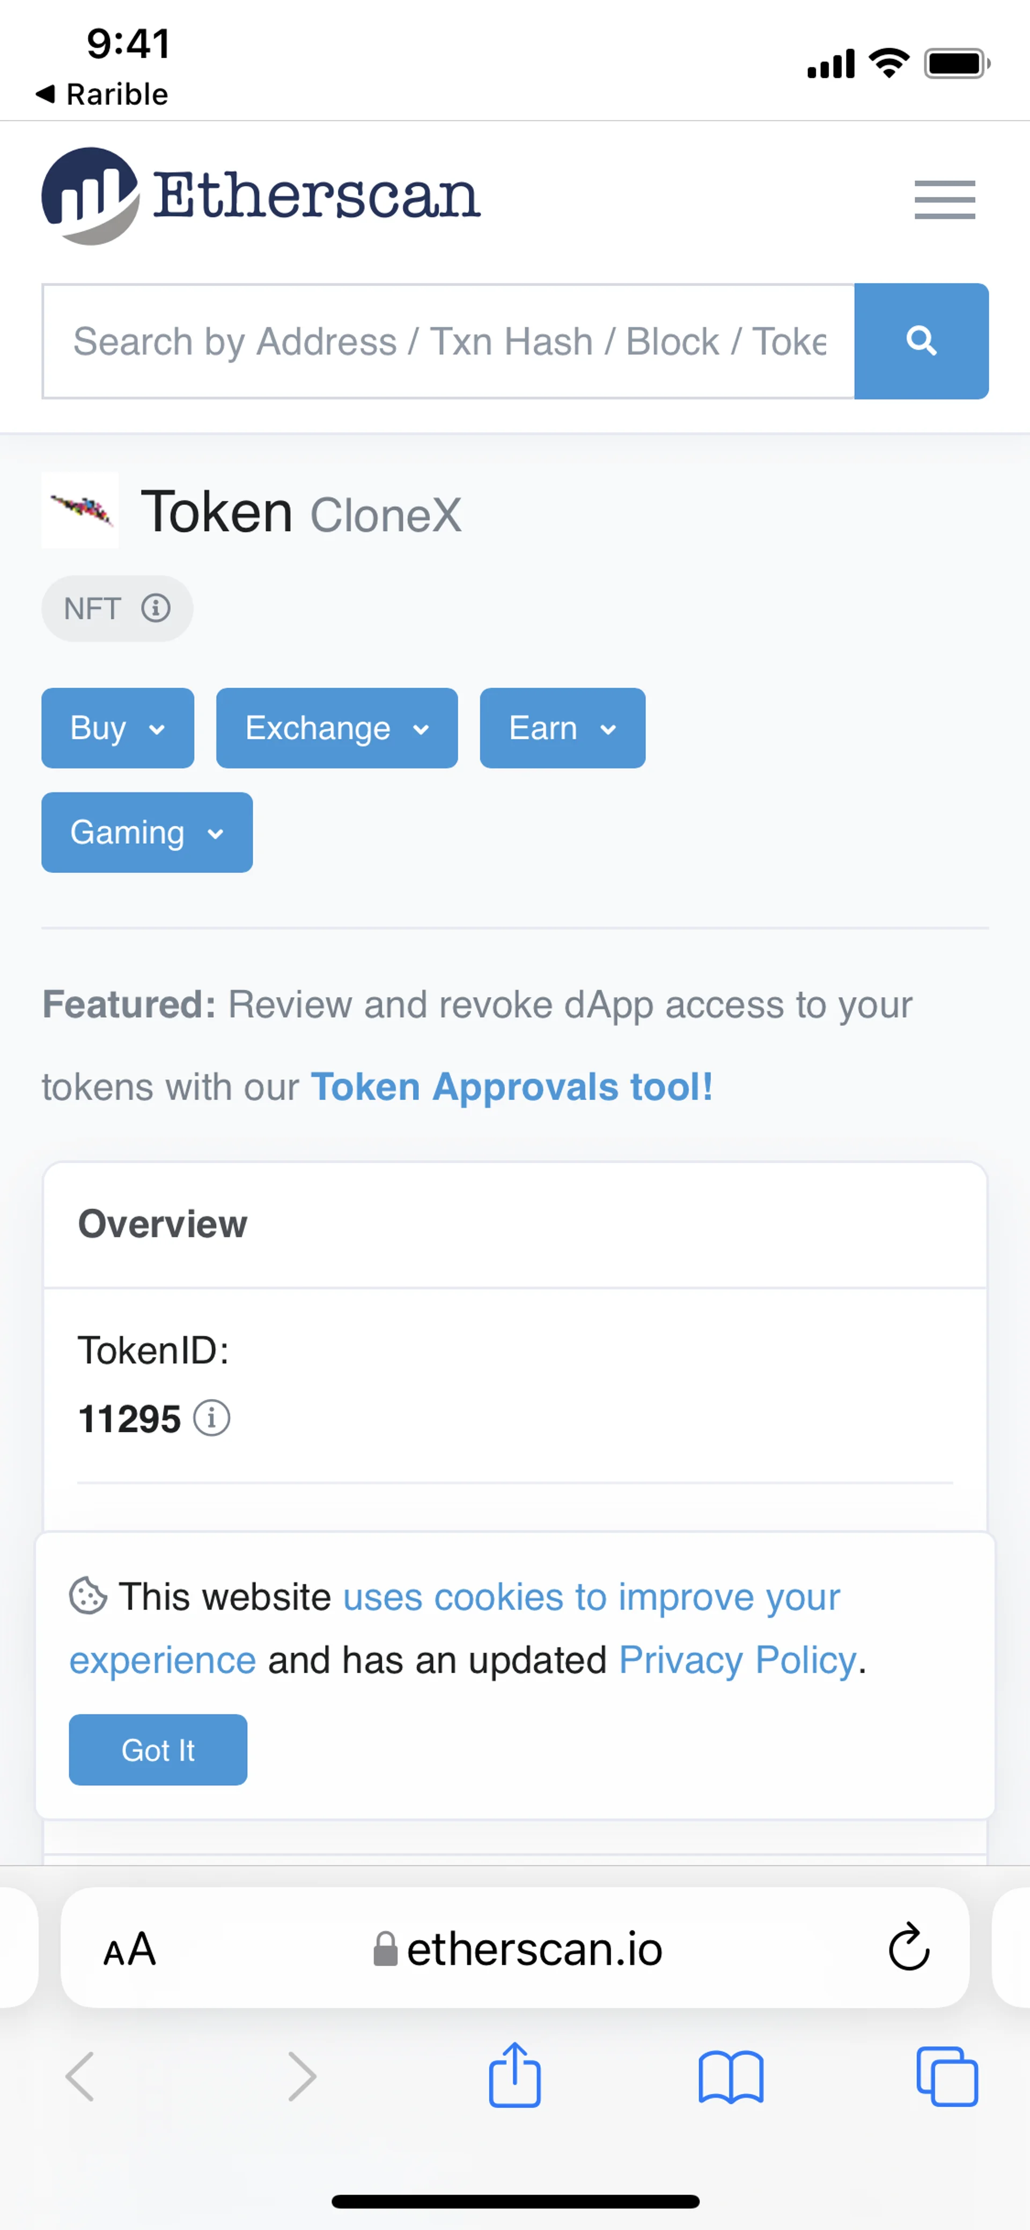The image size is (1030, 2230).
Task: Expand the Buy dropdown
Action: point(117,728)
